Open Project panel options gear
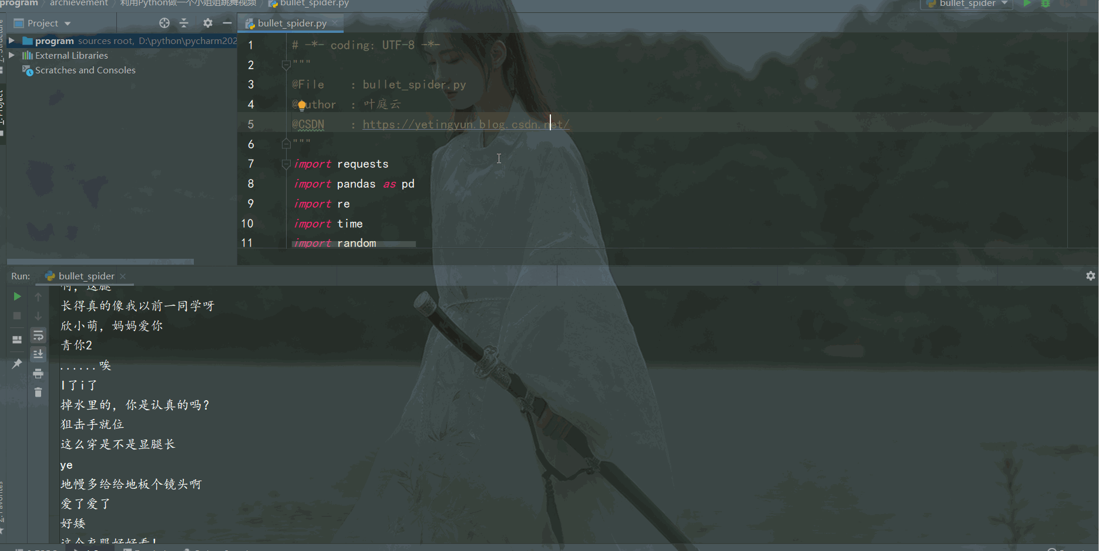The width and height of the screenshot is (1099, 551). click(208, 23)
